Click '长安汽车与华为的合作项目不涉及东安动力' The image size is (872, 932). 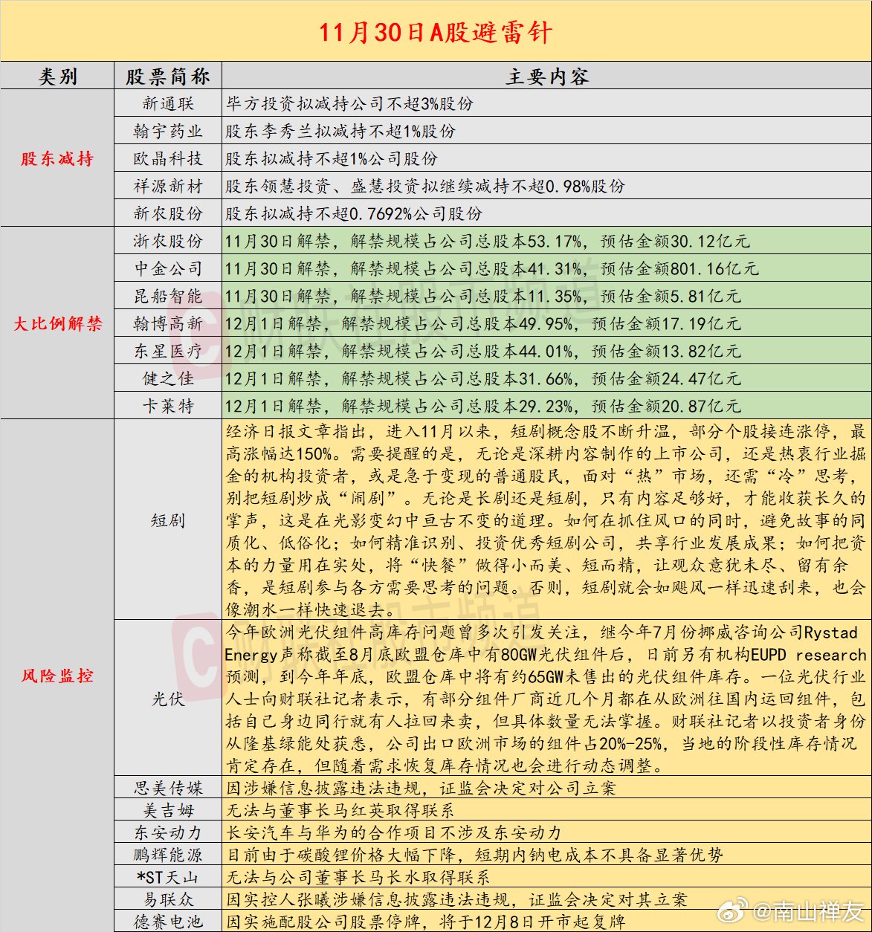(546, 832)
